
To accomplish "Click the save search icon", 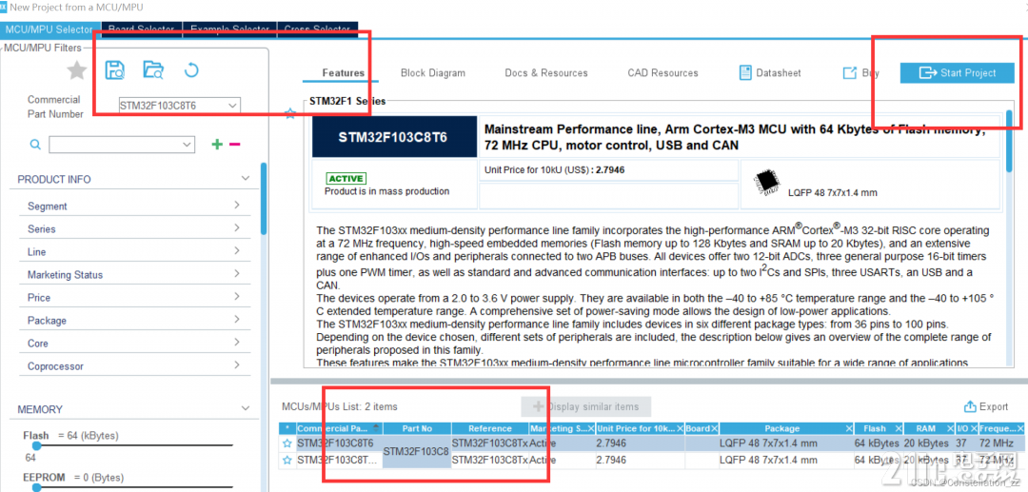I will (115, 69).
